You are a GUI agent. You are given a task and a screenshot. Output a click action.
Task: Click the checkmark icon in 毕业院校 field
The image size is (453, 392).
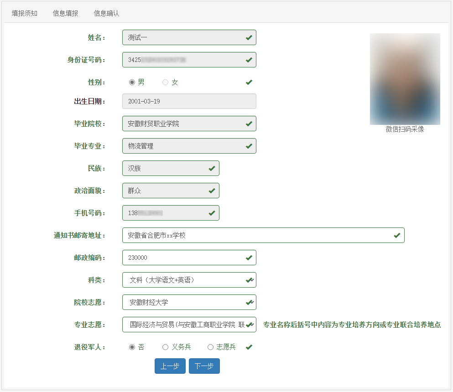click(x=249, y=124)
